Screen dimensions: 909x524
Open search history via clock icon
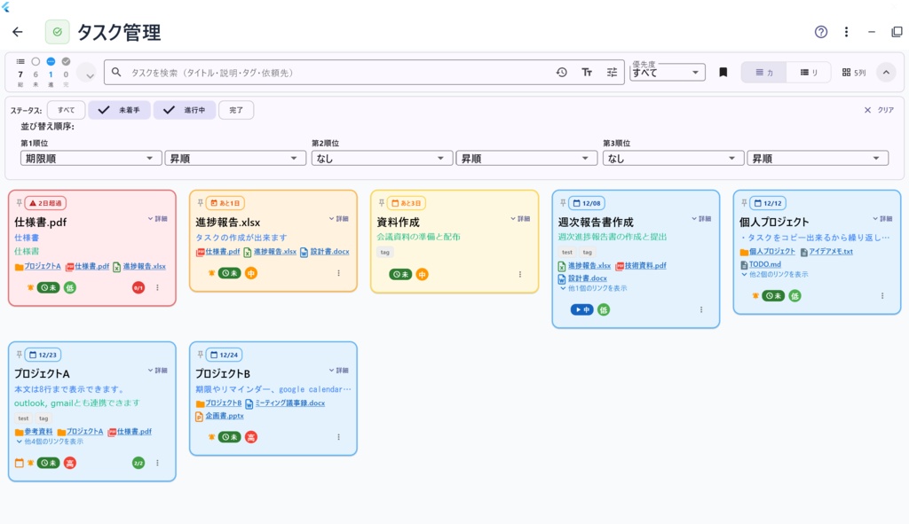coord(561,70)
